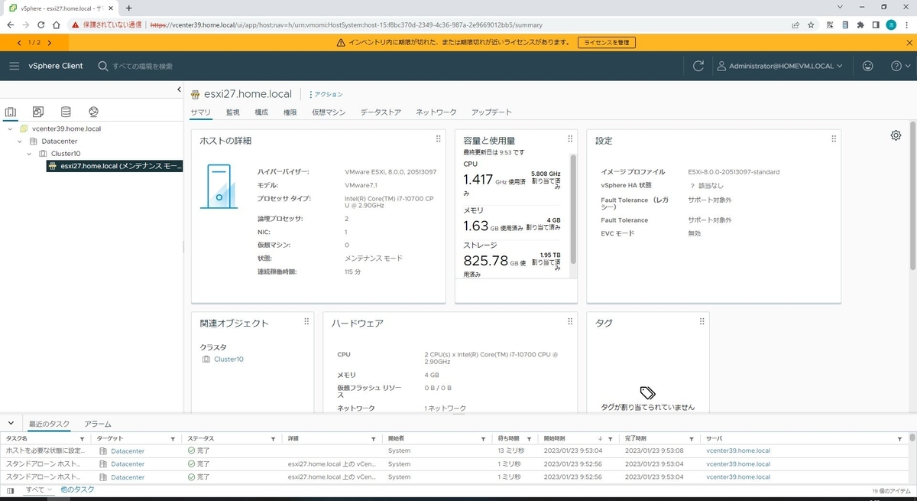Reload the page in the browser
Viewport: 917px width, 501px height.
point(41,24)
